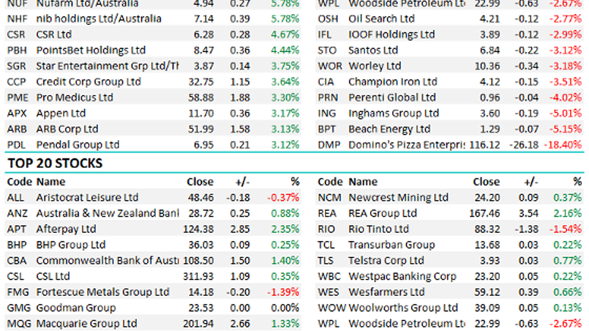This screenshot has width=589, height=331.
Task: Click the stock code "ANZ"
Action: (x=17, y=214)
